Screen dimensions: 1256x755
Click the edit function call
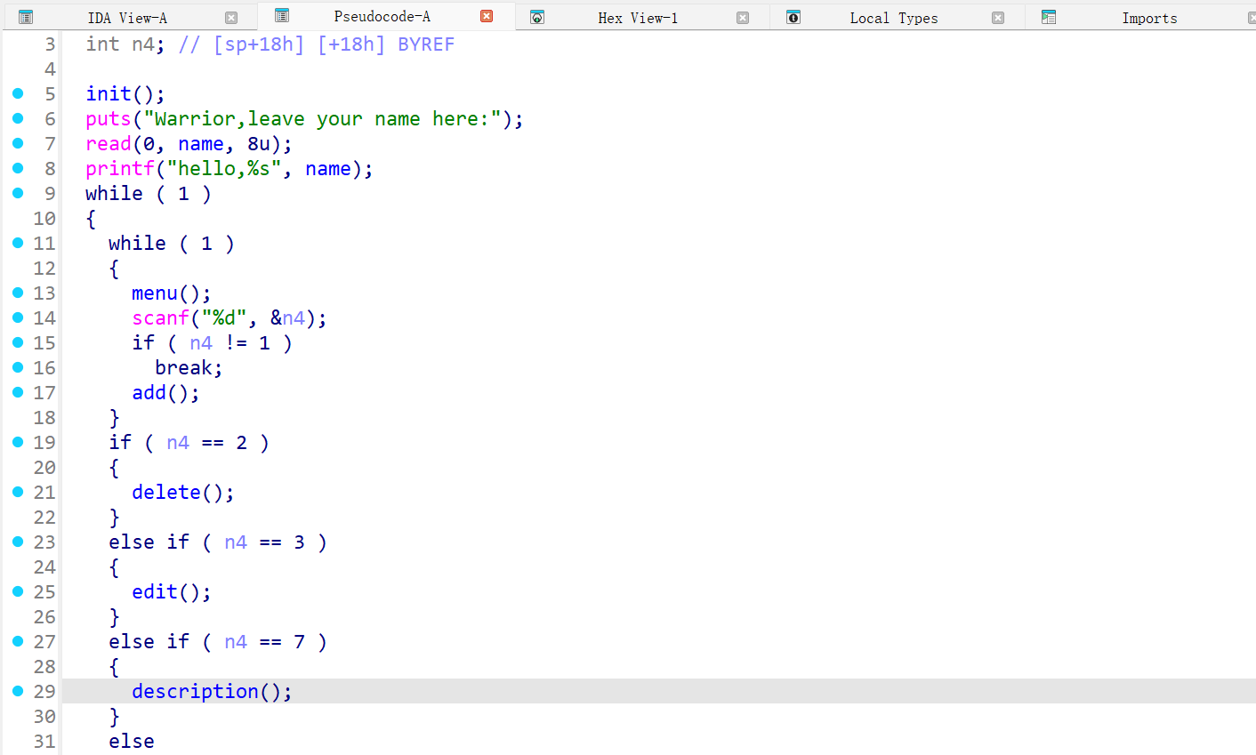click(x=155, y=591)
